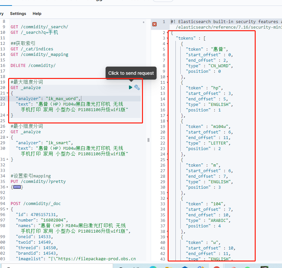Image resolution: width=282 pixels, height=268 pixels.
Task: Collapse the m104w token object at output line 18
Action: pyautogui.click(x=167, y=121)
